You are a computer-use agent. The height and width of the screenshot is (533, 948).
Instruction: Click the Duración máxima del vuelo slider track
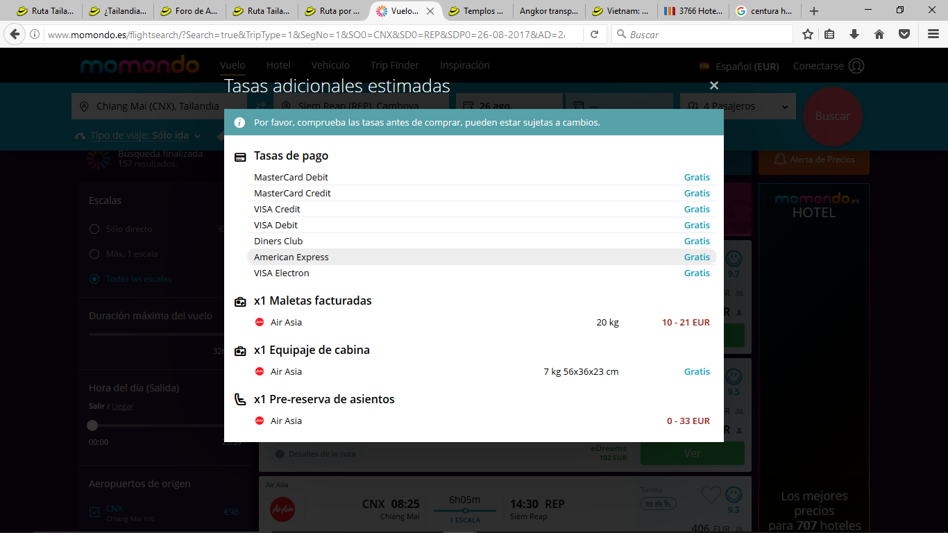pyautogui.click(x=156, y=335)
